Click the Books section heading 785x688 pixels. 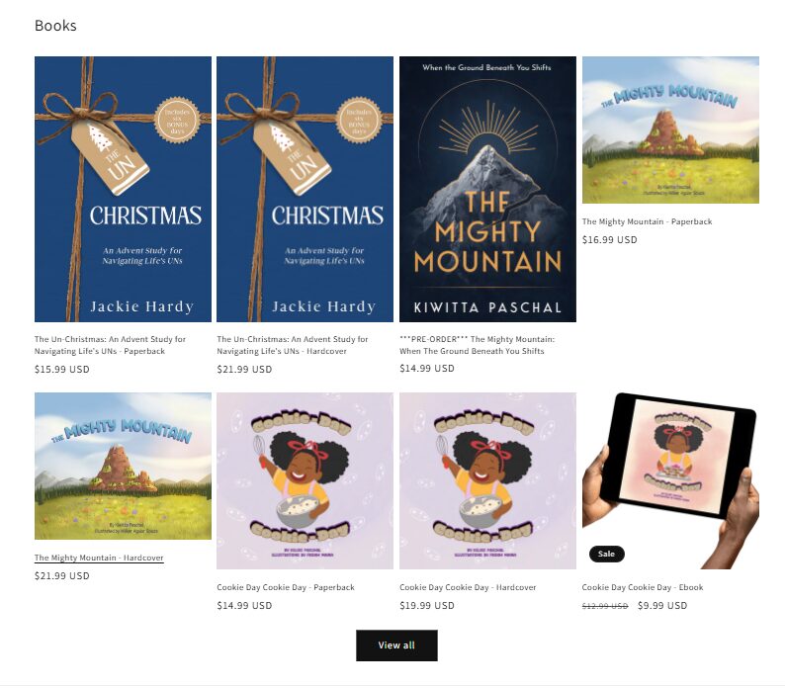[x=55, y=26]
